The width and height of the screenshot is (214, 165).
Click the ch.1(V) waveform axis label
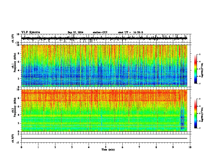(13, 38)
